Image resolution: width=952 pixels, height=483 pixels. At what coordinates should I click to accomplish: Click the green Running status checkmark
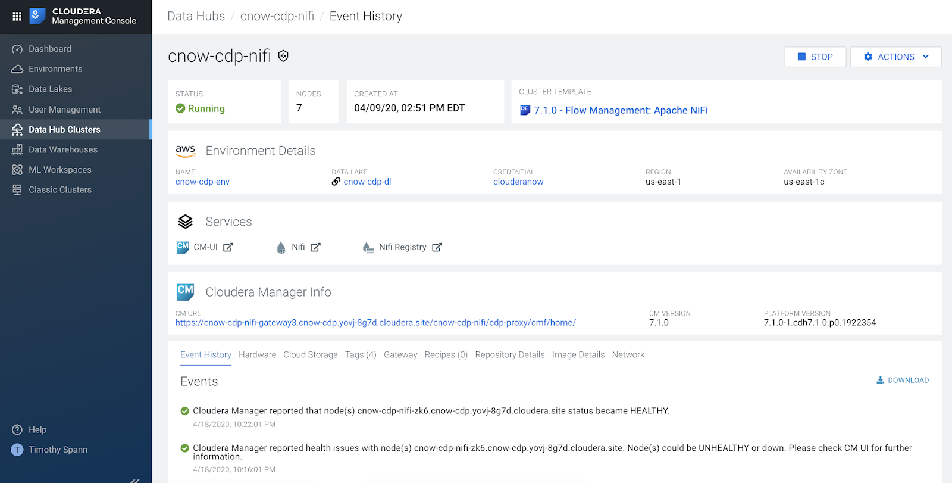(180, 108)
